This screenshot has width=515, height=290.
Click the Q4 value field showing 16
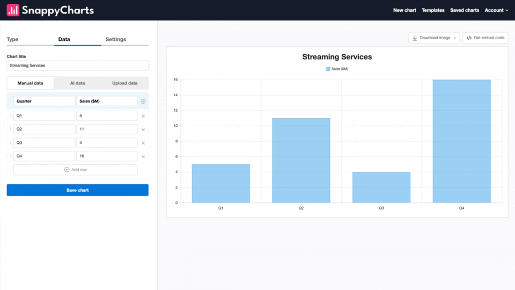(x=107, y=156)
